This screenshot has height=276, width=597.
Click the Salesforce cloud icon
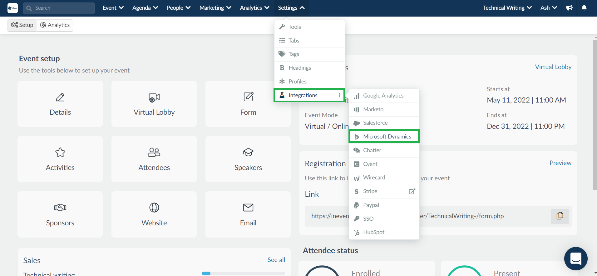(x=357, y=123)
